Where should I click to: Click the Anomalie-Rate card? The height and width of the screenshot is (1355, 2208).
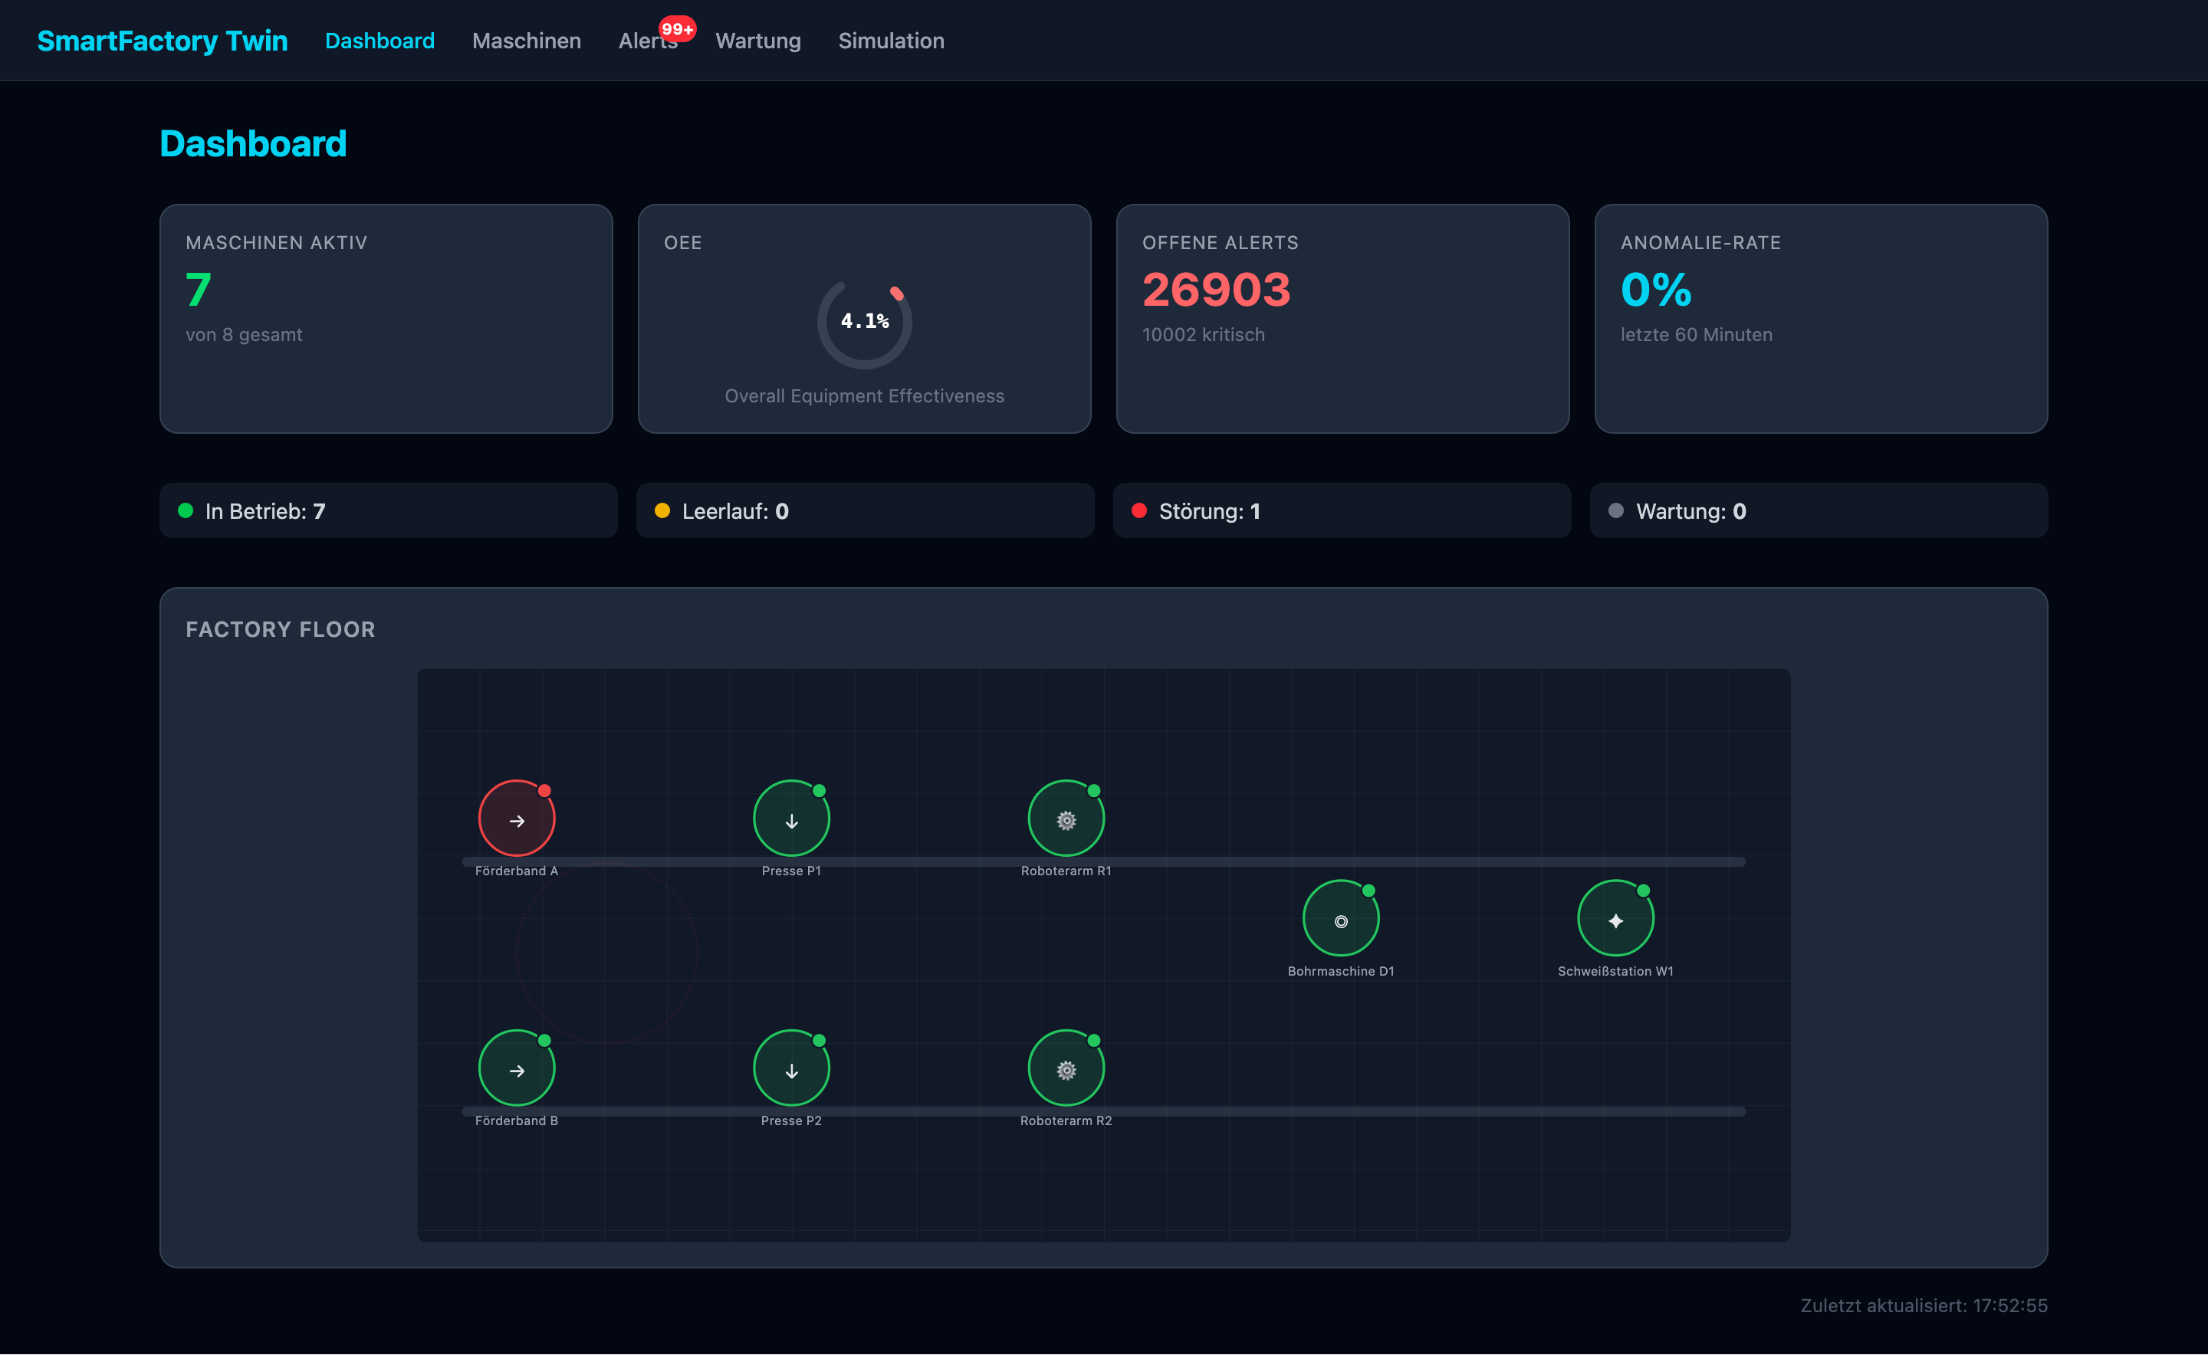pos(1820,318)
